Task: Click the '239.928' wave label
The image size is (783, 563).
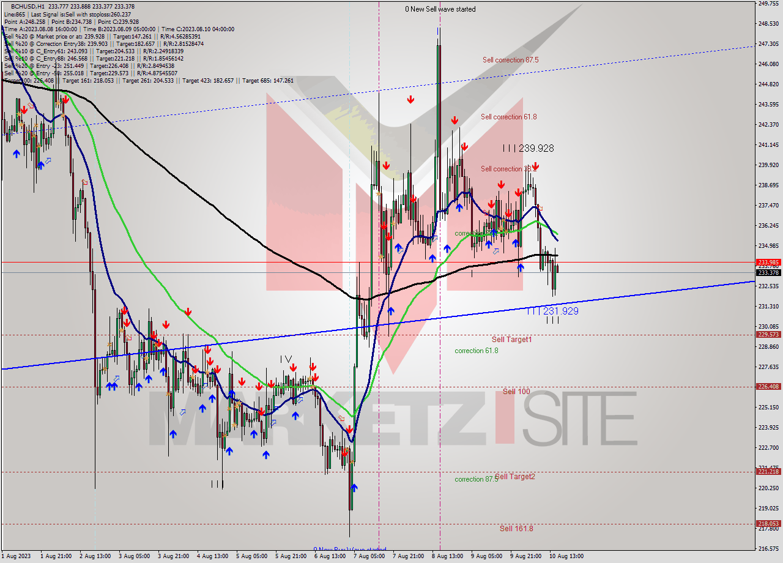Action: 536,148
